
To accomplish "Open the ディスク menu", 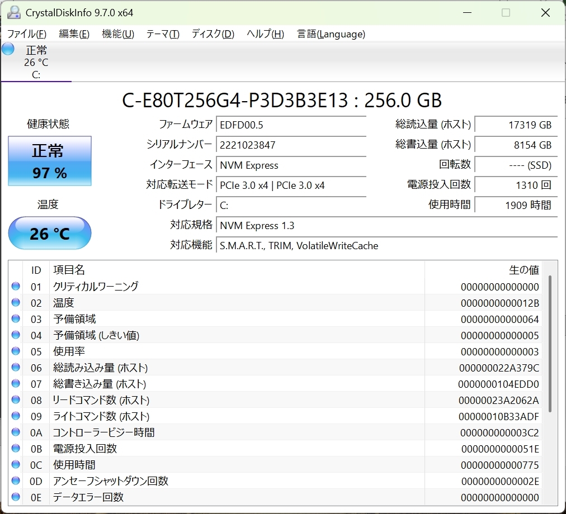I will 212,34.
